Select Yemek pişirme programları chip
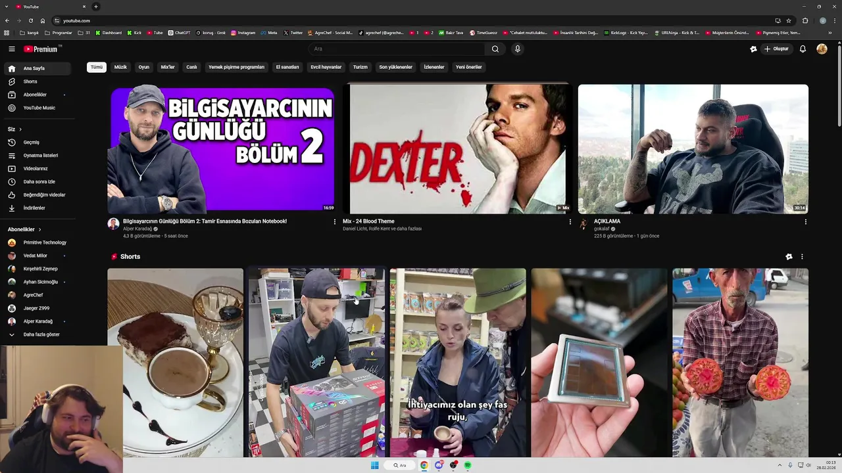Image resolution: width=842 pixels, height=473 pixels. 236,67
